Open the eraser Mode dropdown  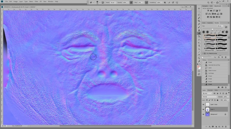pyautogui.click(x=113, y=2)
